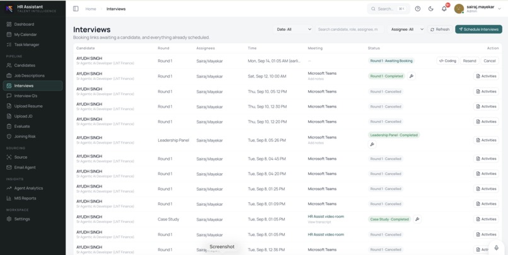The width and height of the screenshot is (508, 255).
Task: Open Evaluate page
Action: coord(32,126)
